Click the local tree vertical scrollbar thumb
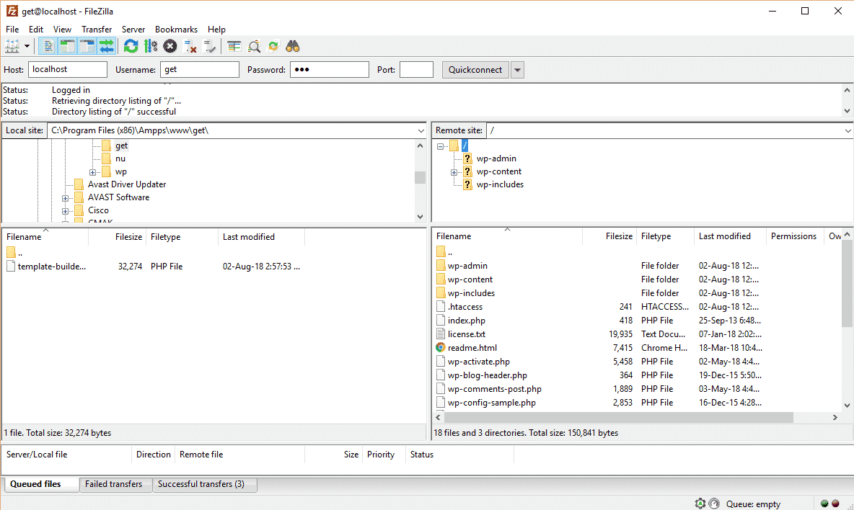This screenshot has width=854, height=510. point(420,178)
